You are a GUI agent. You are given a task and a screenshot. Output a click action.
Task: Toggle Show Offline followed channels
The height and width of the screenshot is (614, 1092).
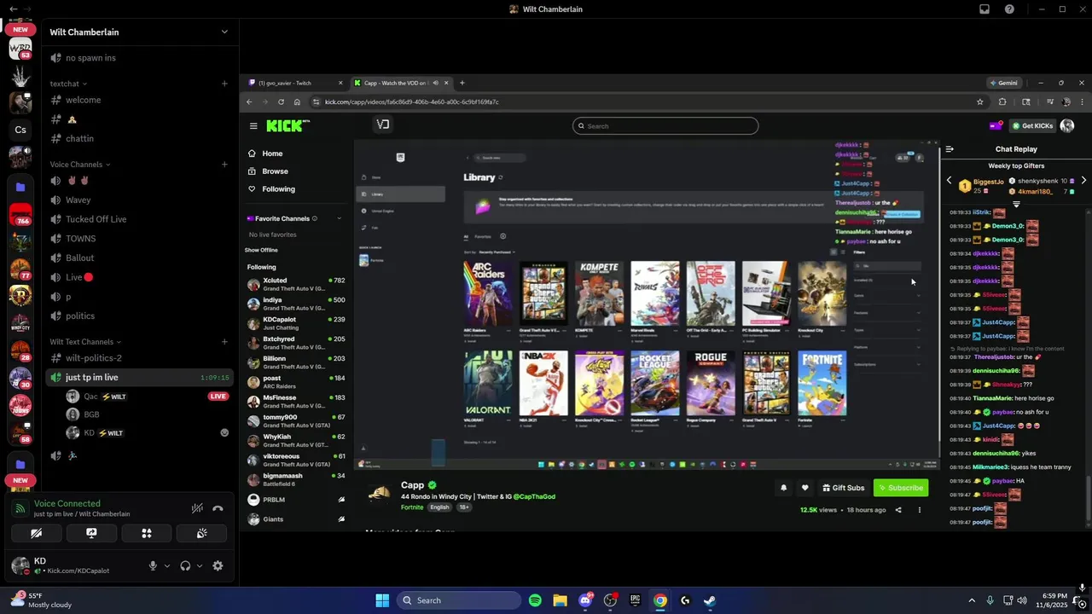pos(261,250)
